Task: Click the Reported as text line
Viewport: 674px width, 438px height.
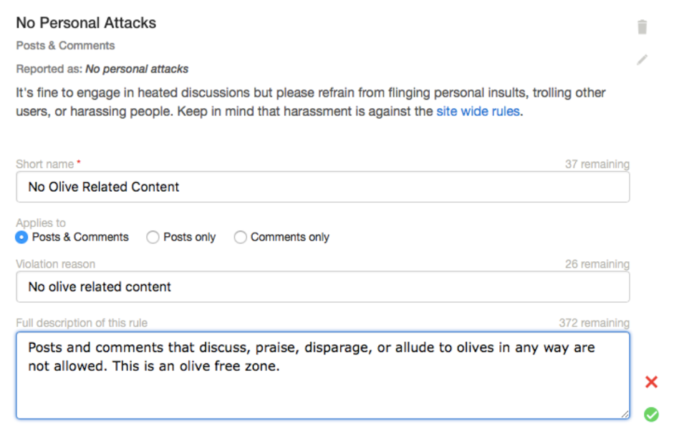Action: click(102, 69)
